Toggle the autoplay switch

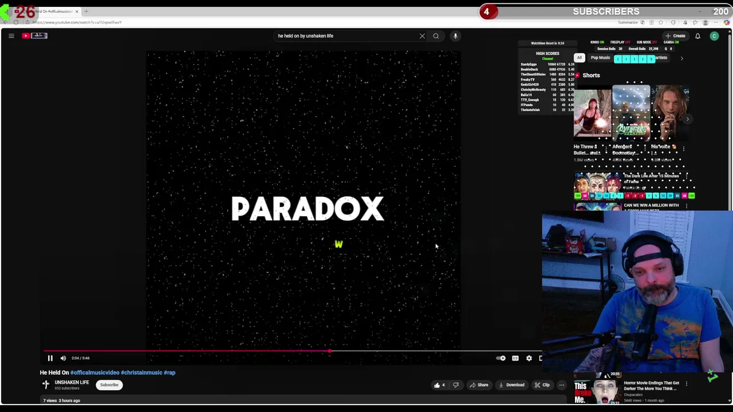click(x=501, y=358)
